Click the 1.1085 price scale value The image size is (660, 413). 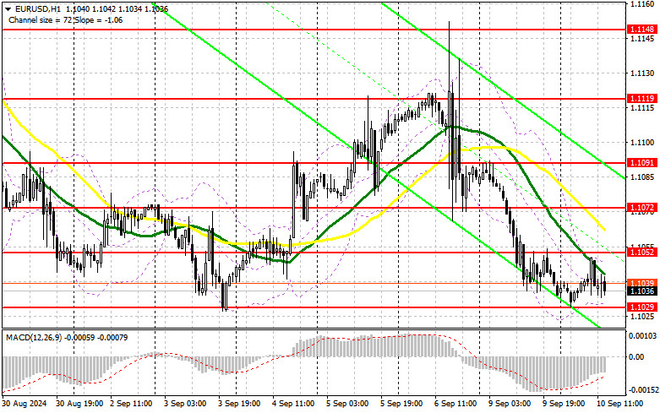(642, 177)
